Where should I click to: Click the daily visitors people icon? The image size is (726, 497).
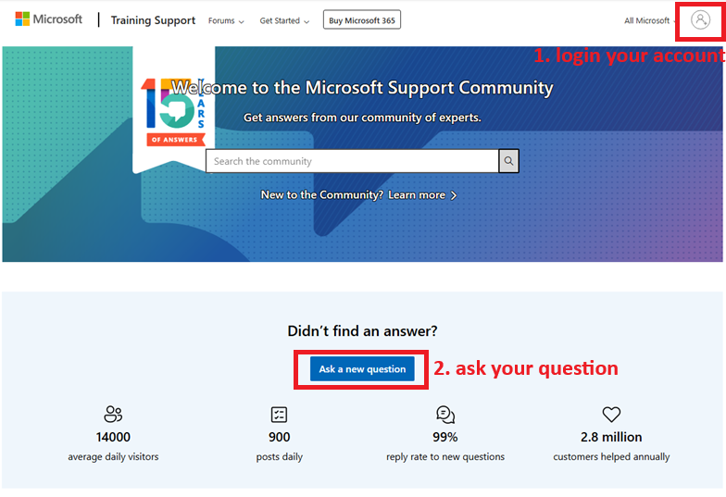pyautogui.click(x=113, y=414)
